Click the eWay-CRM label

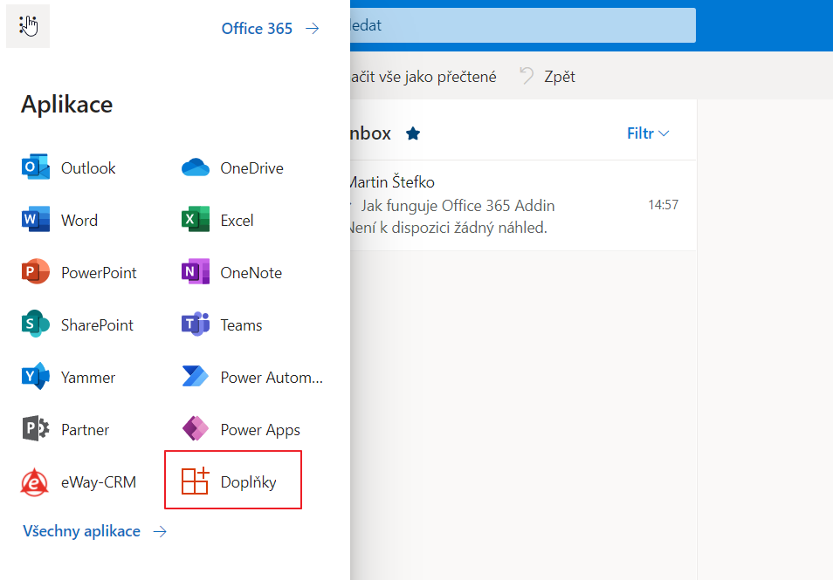(x=99, y=481)
